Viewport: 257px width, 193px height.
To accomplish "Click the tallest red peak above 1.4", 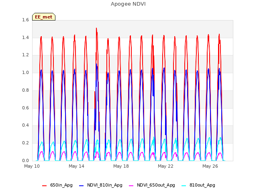I will (96, 29).
